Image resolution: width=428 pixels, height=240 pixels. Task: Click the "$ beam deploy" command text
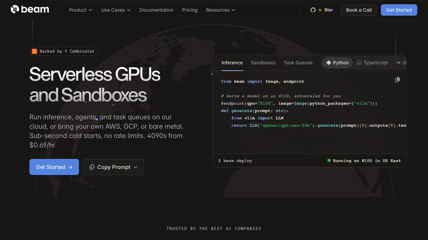tap(235, 161)
